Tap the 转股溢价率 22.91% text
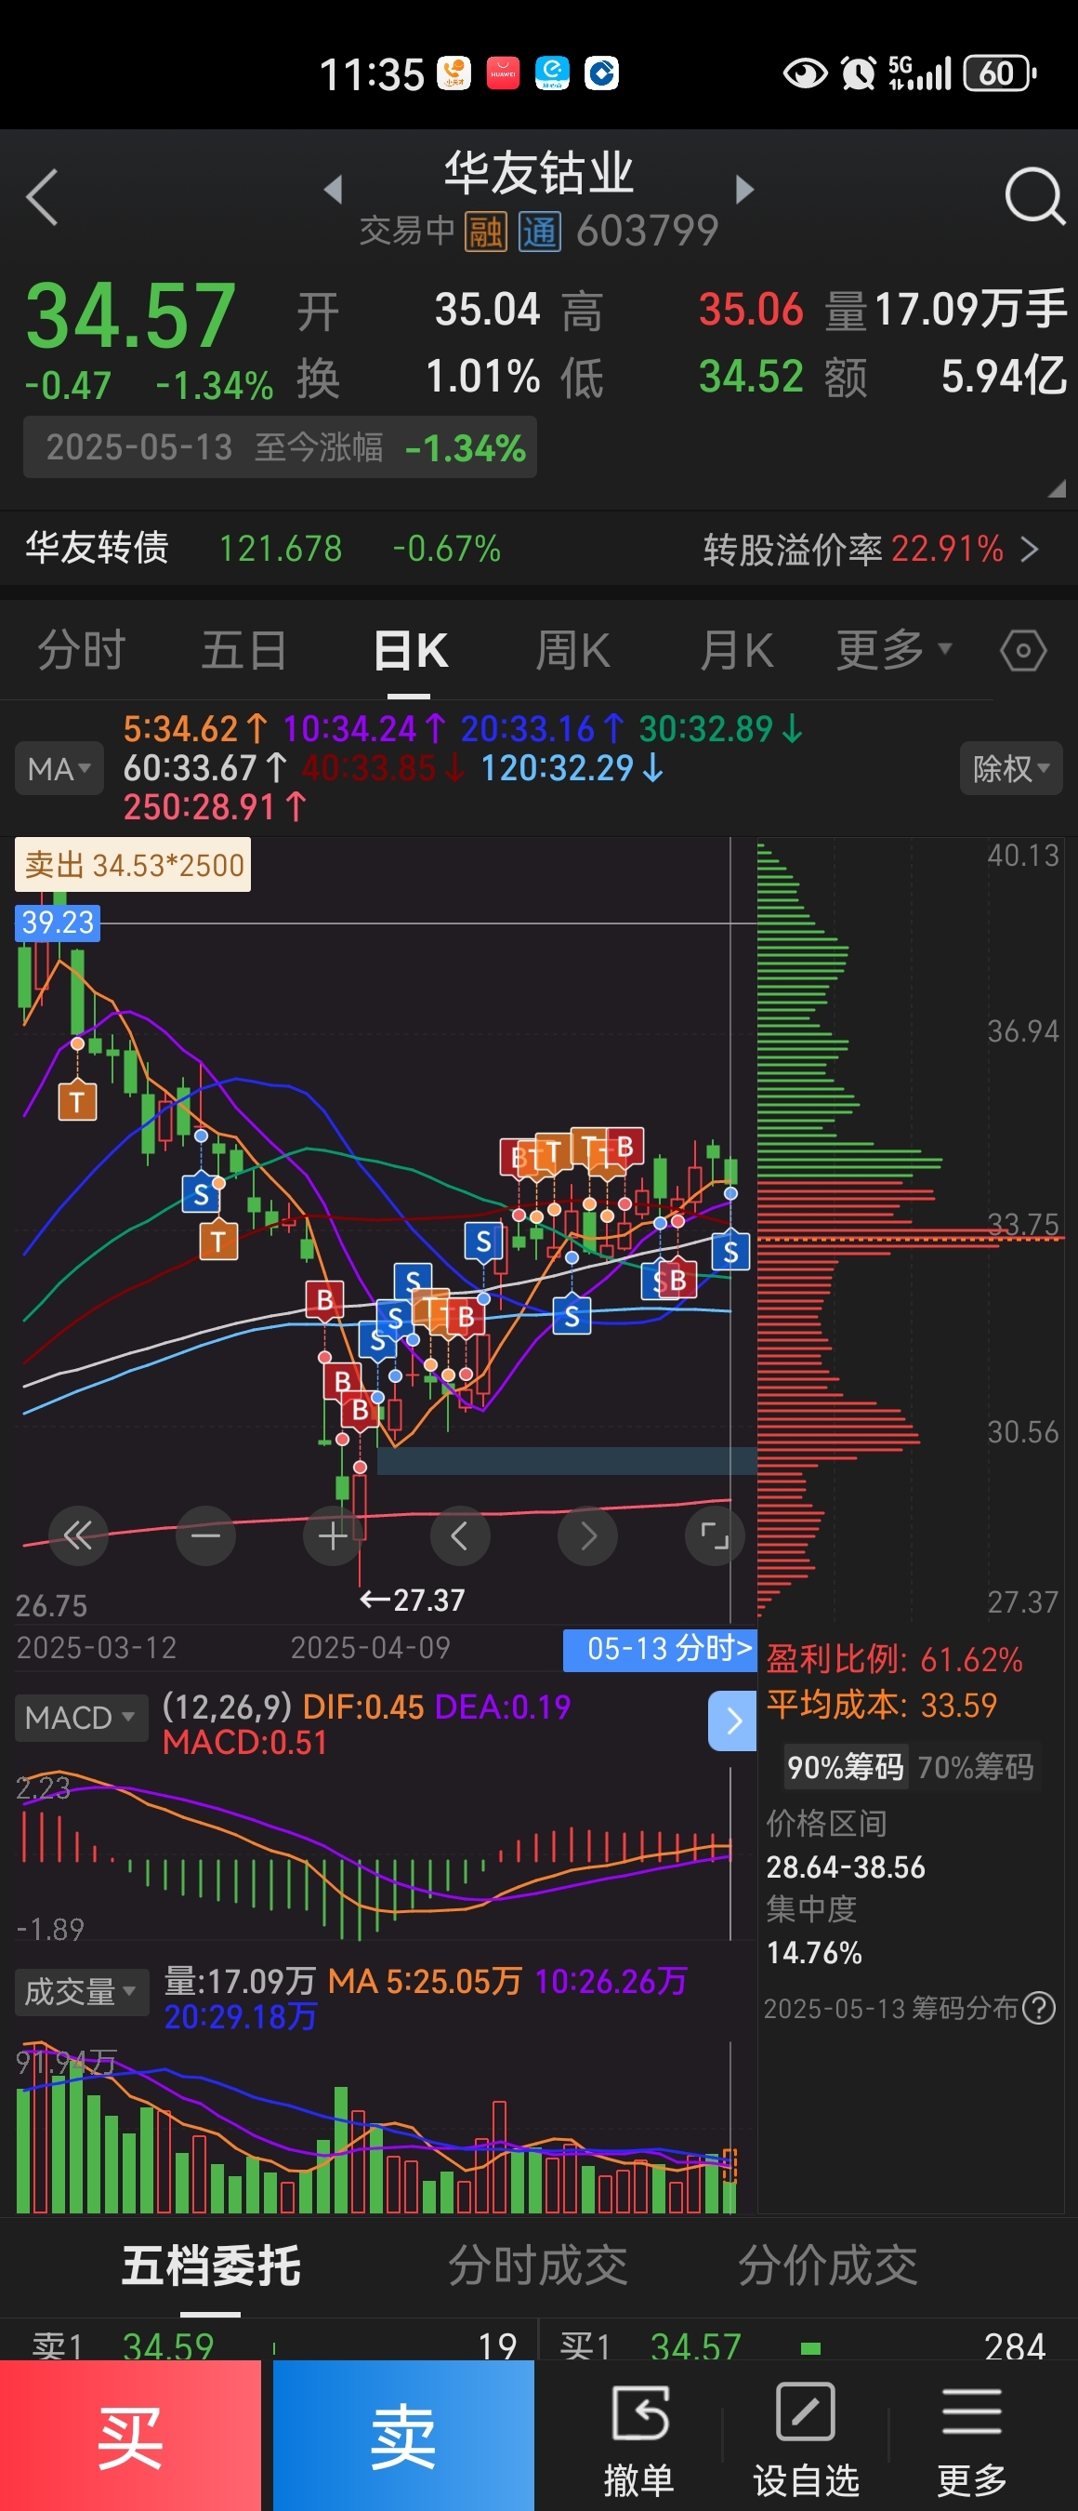The height and width of the screenshot is (2511, 1078). [853, 550]
